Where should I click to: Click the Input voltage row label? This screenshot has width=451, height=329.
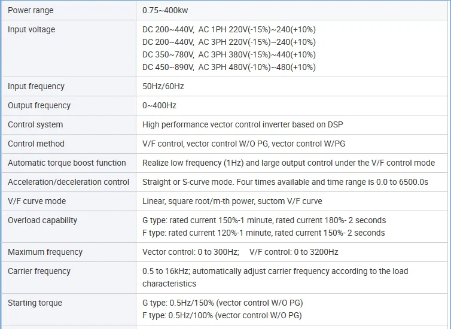coord(31,29)
